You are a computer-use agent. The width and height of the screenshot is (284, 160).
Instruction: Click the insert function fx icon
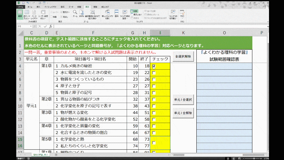pyautogui.click(x=51, y=26)
